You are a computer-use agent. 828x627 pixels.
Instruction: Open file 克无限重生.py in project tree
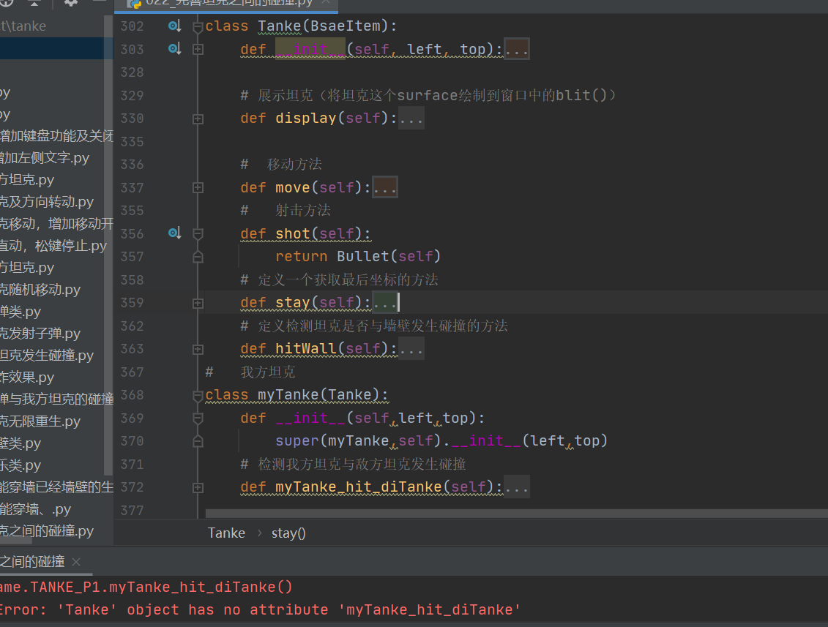(40, 421)
